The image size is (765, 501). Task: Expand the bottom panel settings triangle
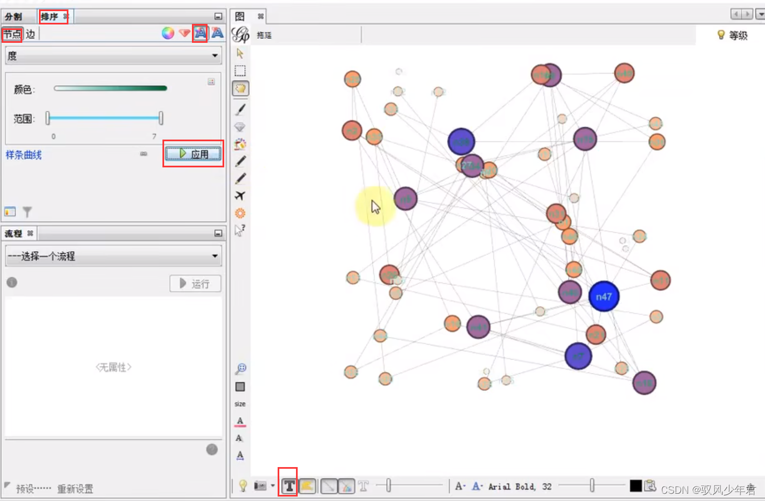coord(7,485)
